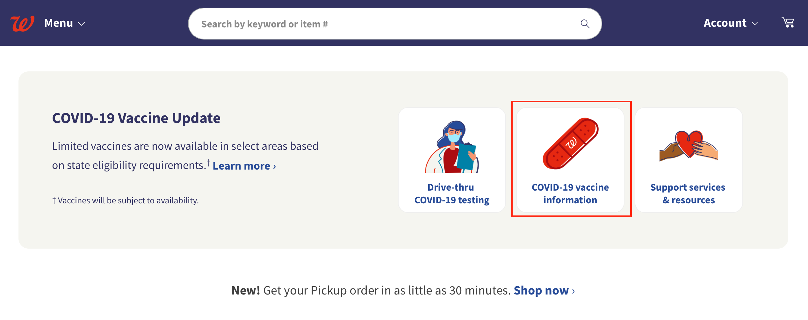This screenshot has height=320, width=808.
Task: Open COVID-19 vaccine information text link
Action: pos(570,194)
